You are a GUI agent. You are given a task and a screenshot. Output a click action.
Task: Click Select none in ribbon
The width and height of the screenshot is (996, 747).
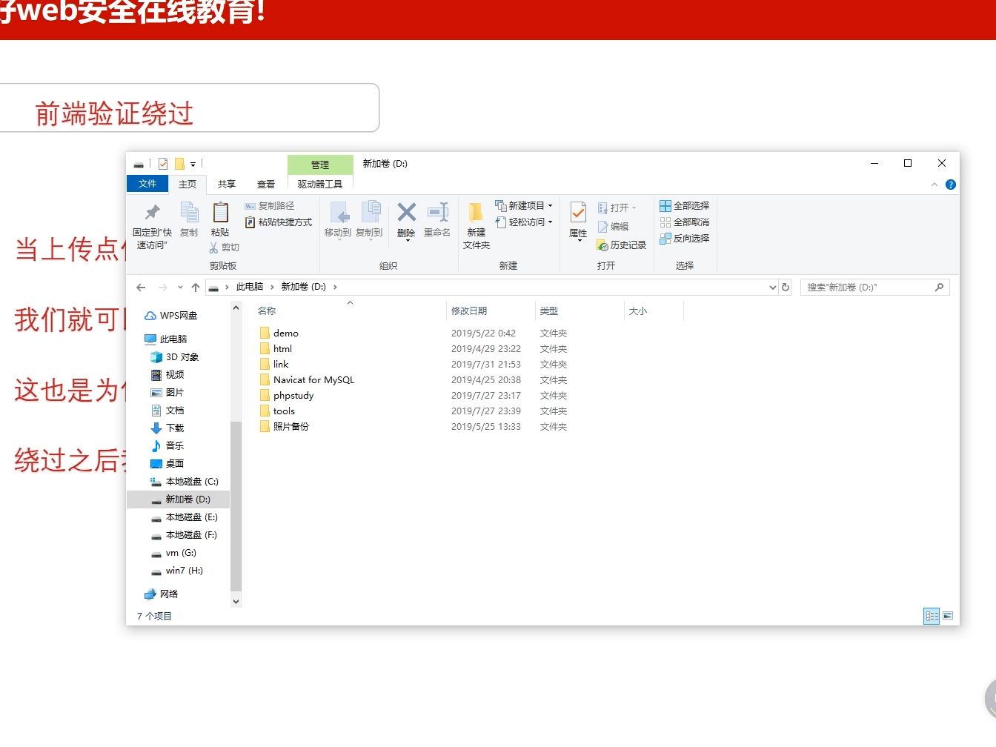tap(684, 222)
